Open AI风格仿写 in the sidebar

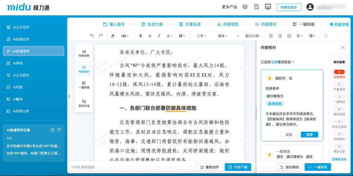pyautogui.click(x=34, y=39)
